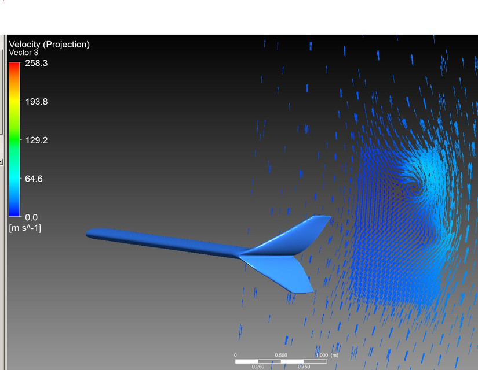Select the [m s^-1] units label

pyautogui.click(x=25, y=227)
